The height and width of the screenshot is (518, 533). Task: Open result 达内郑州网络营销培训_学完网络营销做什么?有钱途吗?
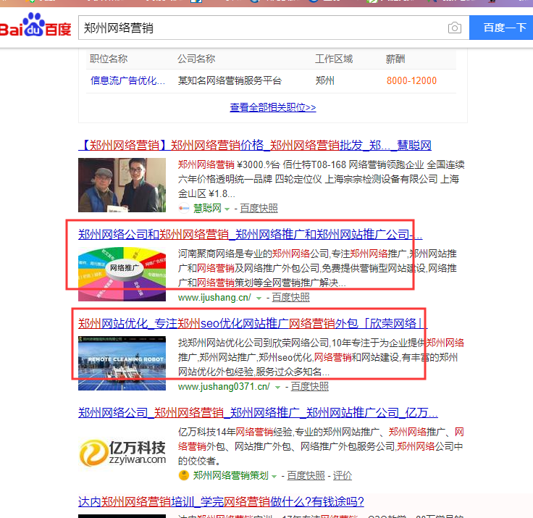point(221,501)
